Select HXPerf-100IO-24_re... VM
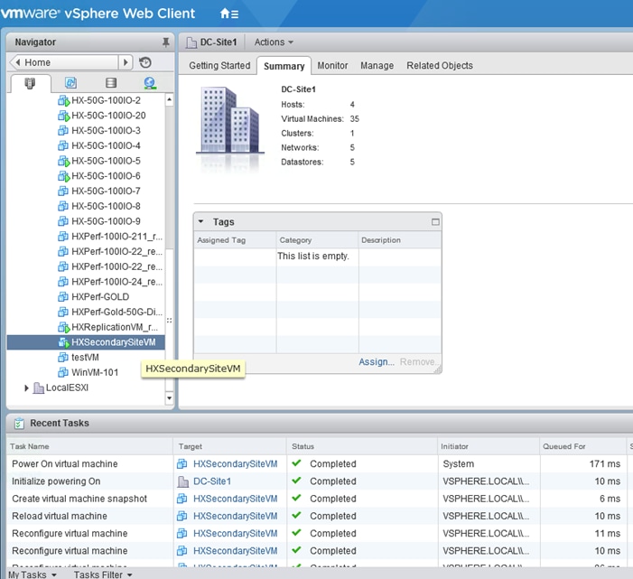 click(116, 282)
